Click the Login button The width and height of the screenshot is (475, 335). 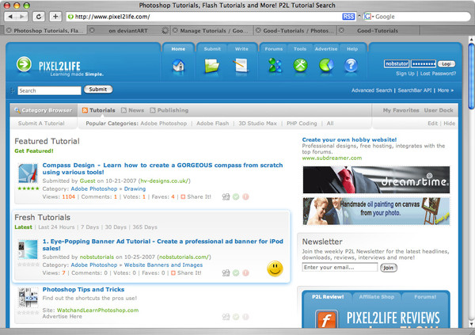point(446,64)
